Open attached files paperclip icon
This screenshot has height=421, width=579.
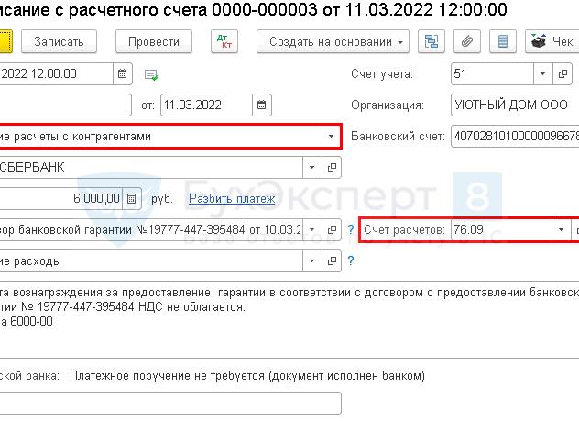[467, 41]
